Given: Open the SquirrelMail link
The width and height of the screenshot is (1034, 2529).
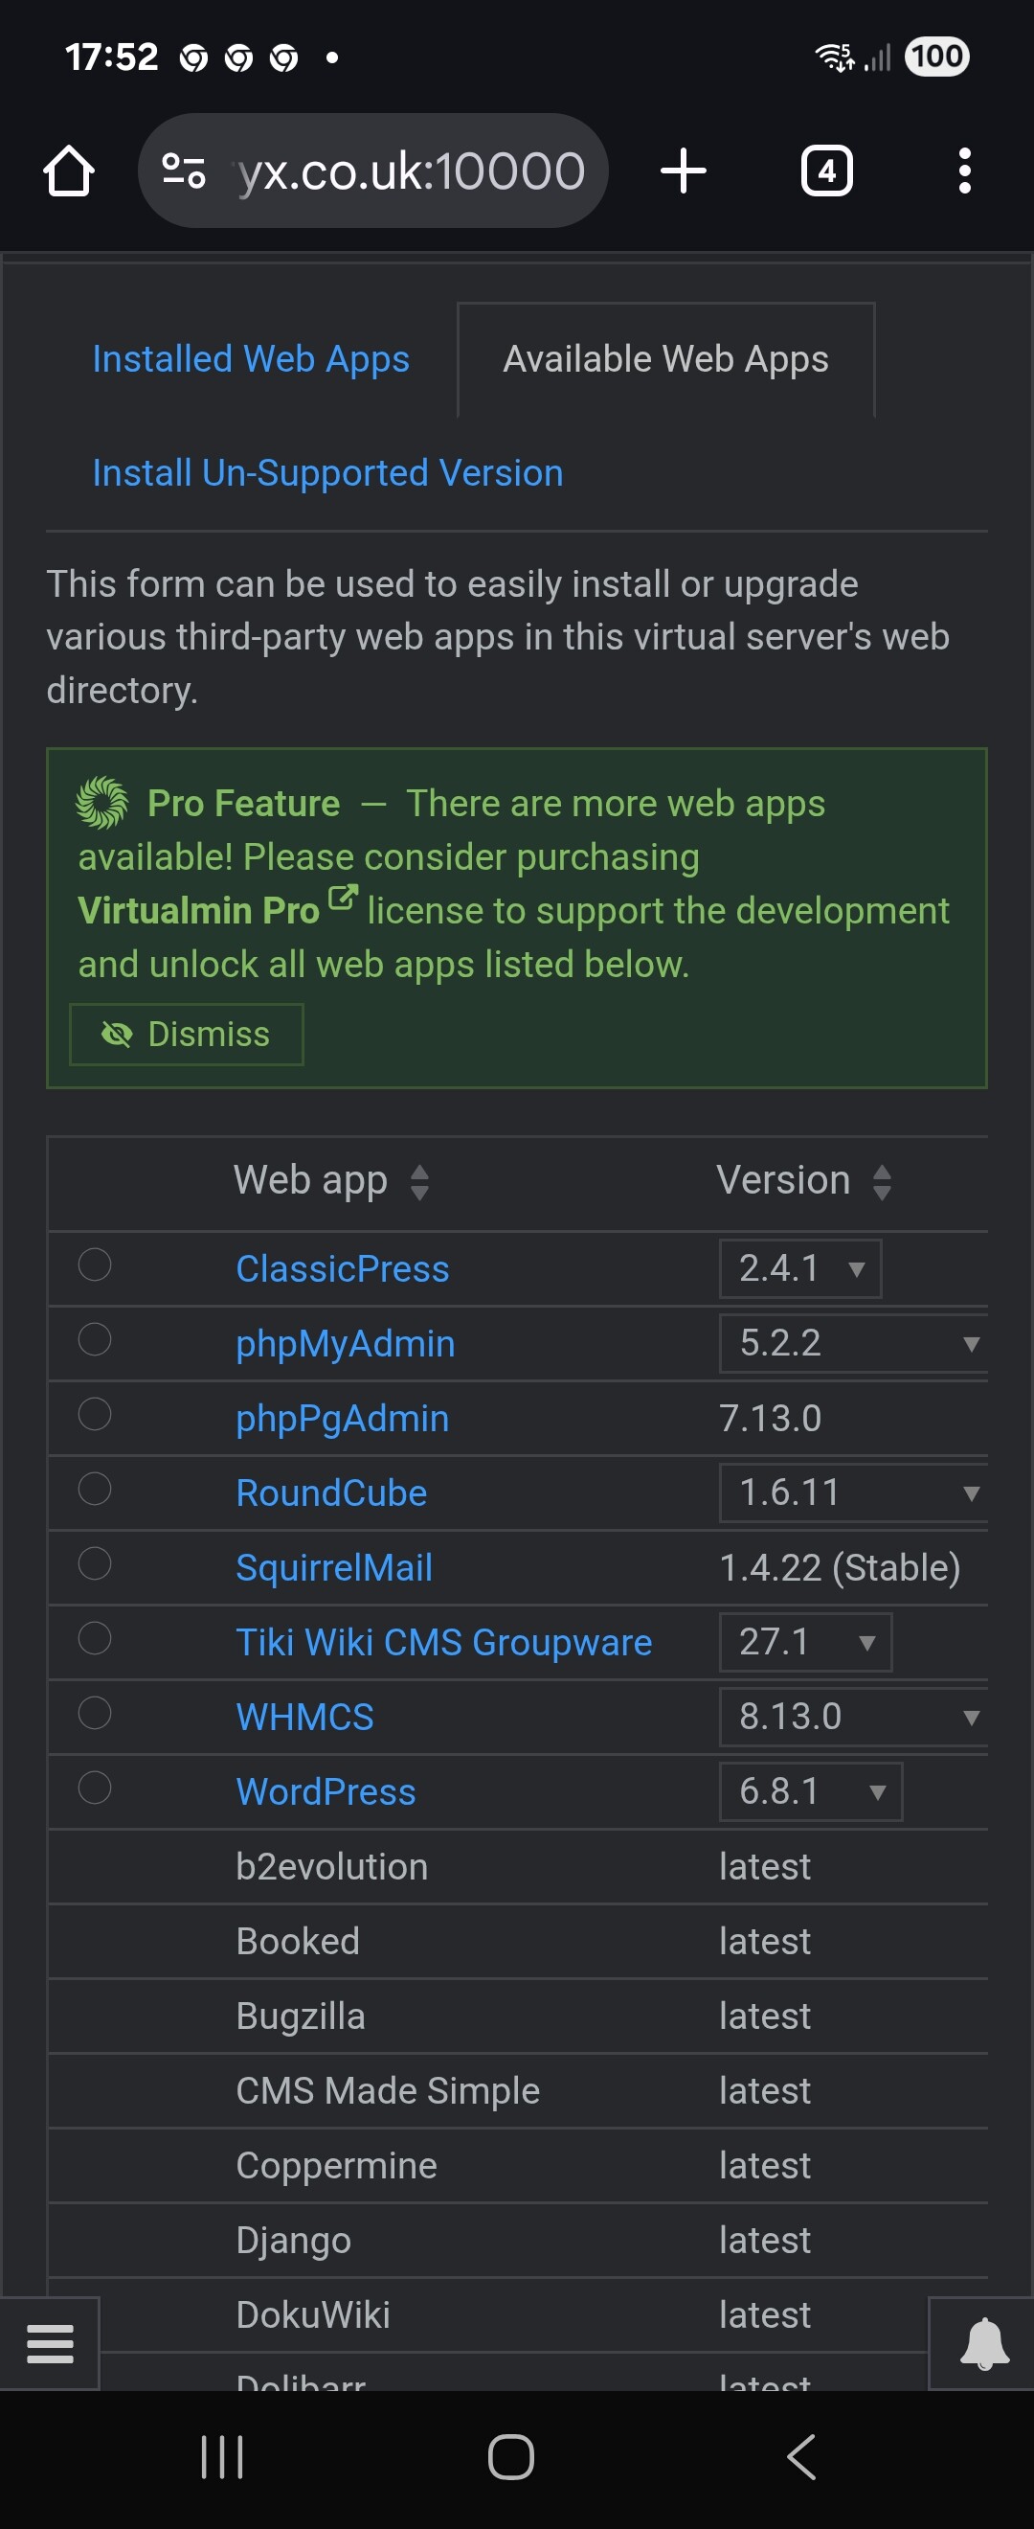Looking at the screenshot, I should click(334, 1567).
